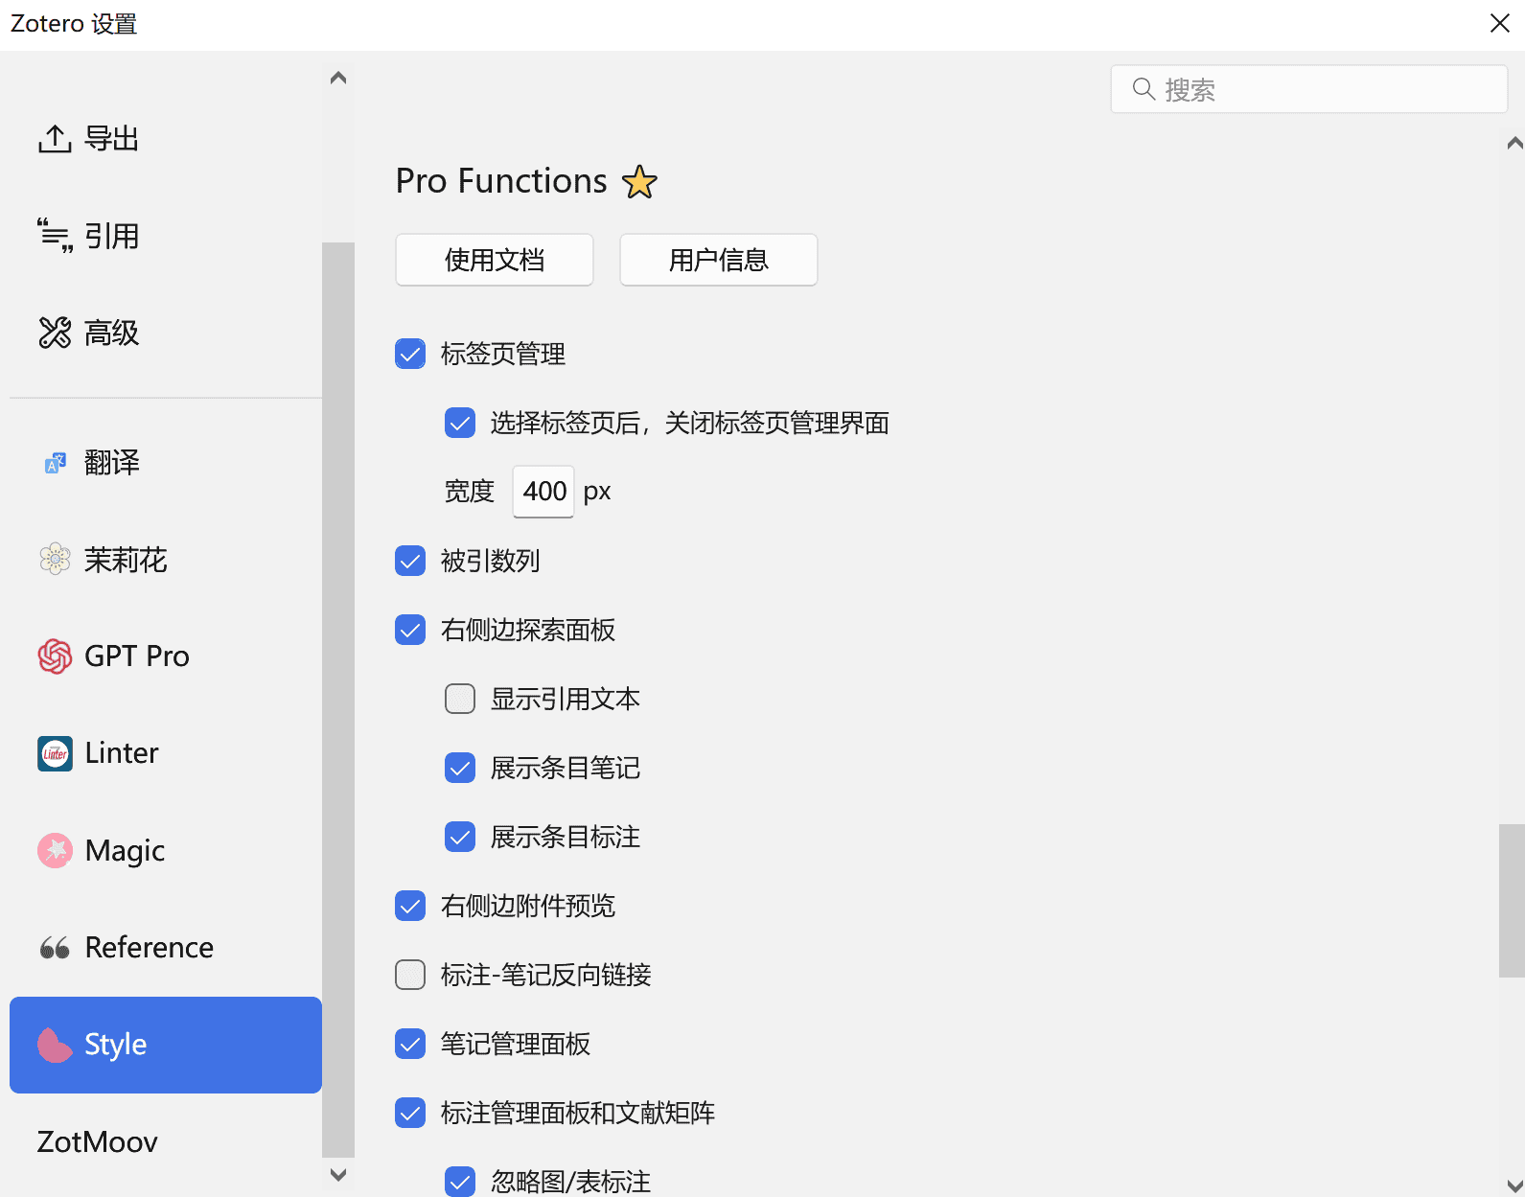The width and height of the screenshot is (1525, 1197).
Task: Open the 使用文档 documentation button
Action: 495,260
